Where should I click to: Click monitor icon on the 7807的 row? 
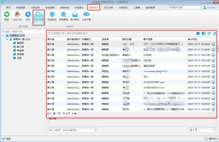pyautogui.click(x=213, y=60)
